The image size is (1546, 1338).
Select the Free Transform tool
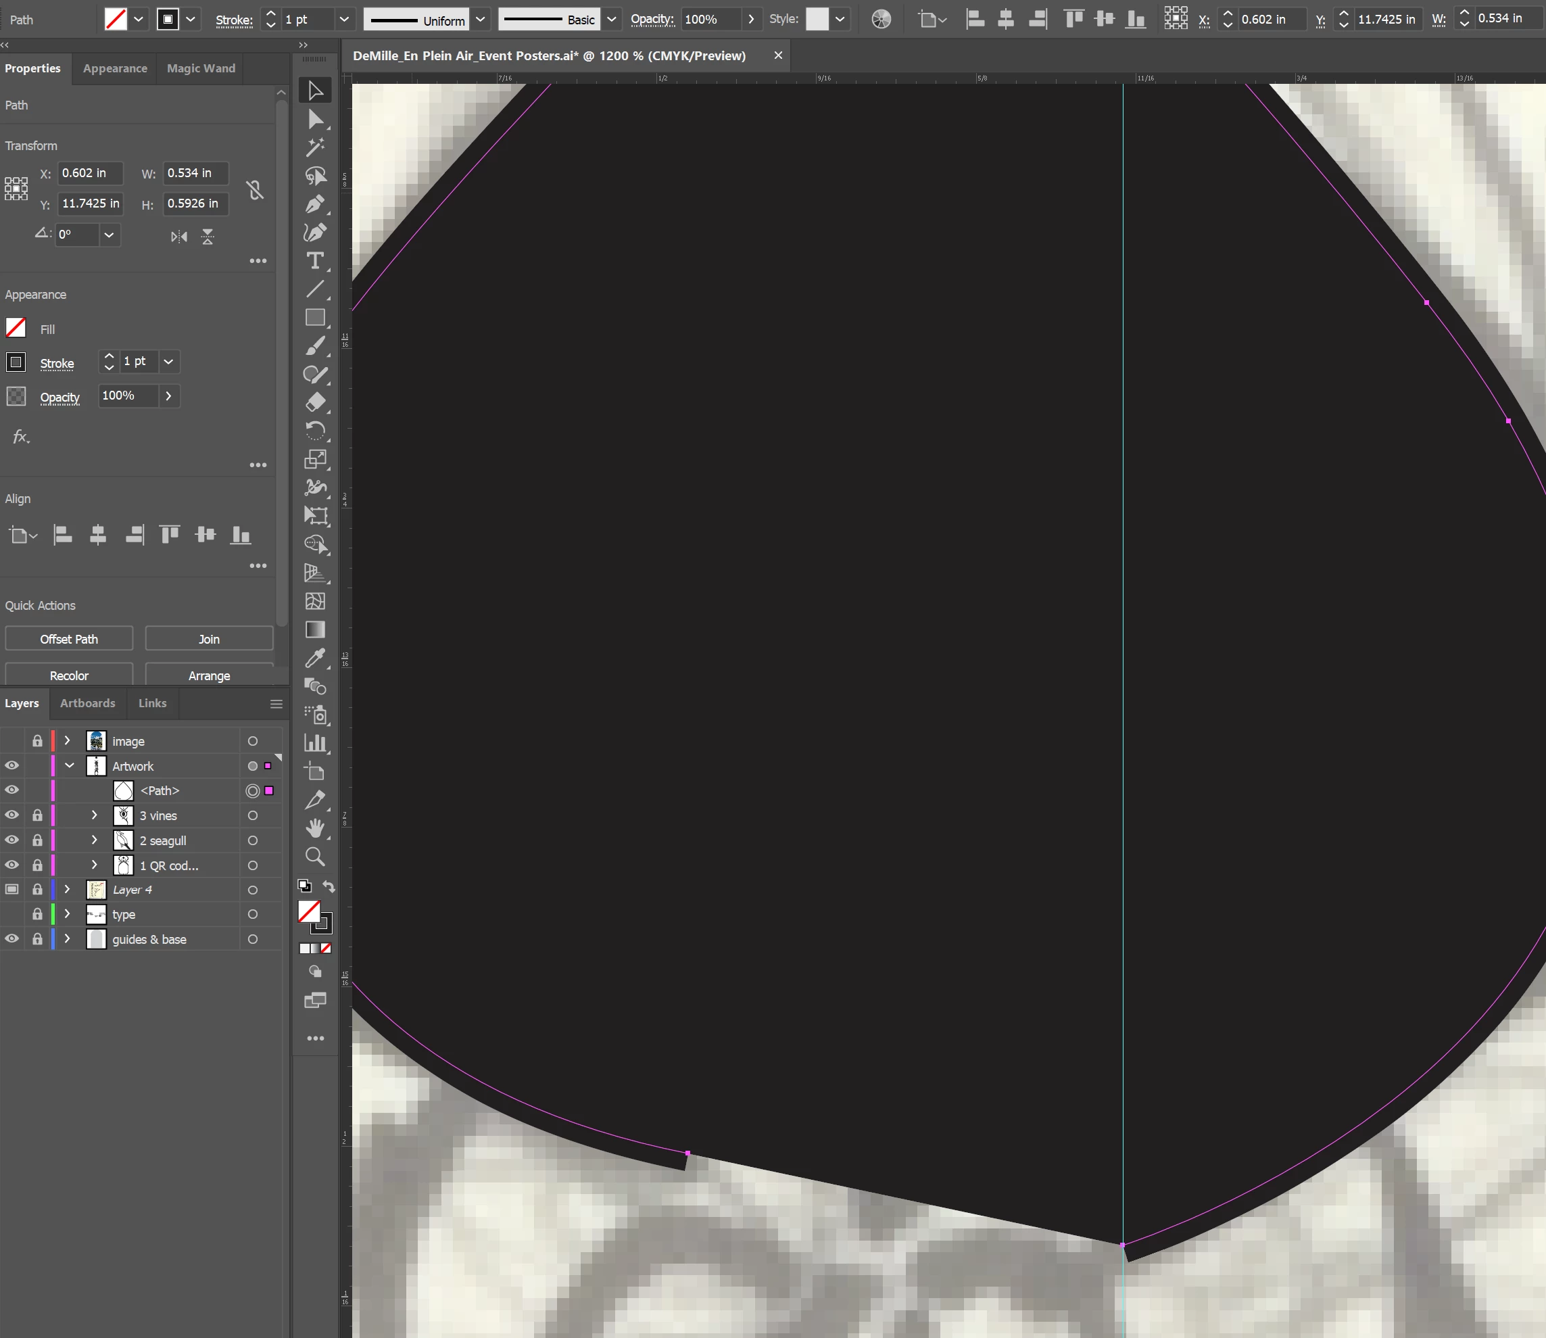[x=315, y=516]
